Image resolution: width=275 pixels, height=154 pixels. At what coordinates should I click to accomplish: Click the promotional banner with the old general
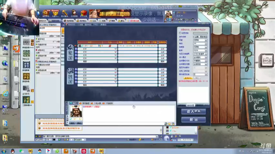pos(110,14)
